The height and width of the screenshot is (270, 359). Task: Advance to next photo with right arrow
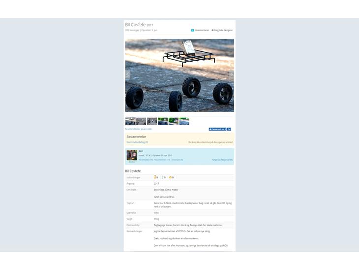(232, 75)
